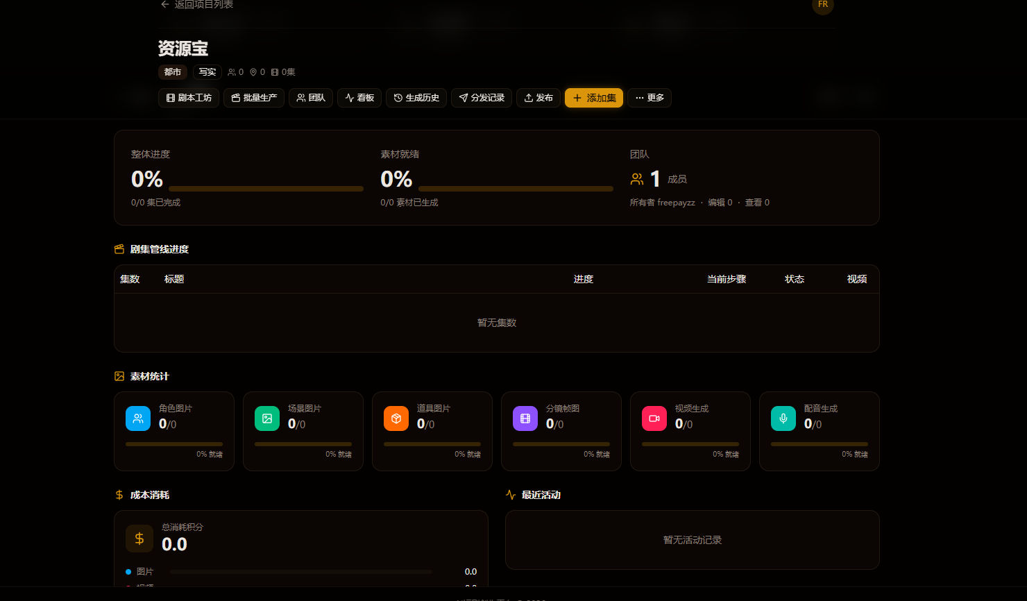Click the 图片 cost legend row
The image size is (1027, 601).
pyautogui.click(x=301, y=572)
